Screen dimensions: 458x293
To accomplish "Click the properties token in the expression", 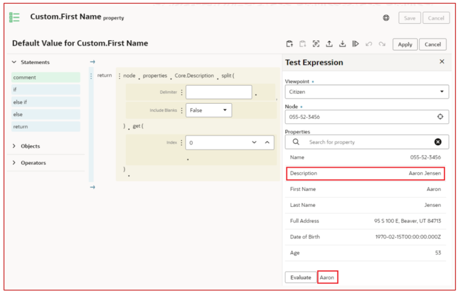I will [155, 76].
